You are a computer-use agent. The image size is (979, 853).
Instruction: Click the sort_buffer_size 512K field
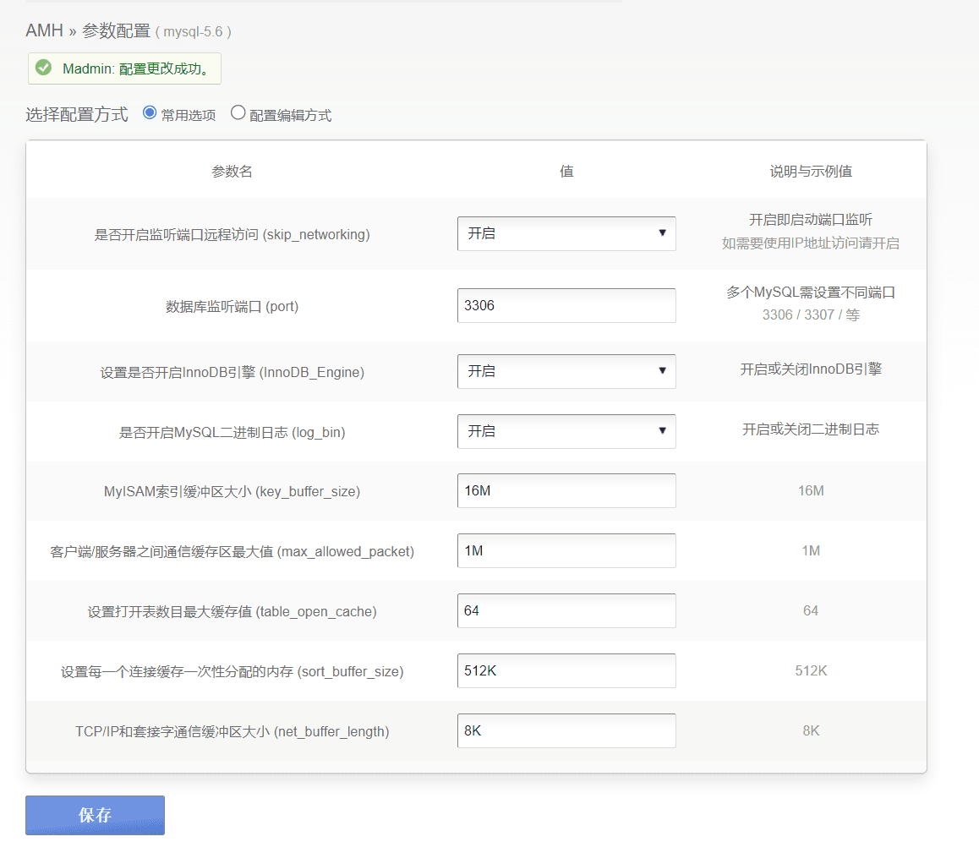[566, 670]
